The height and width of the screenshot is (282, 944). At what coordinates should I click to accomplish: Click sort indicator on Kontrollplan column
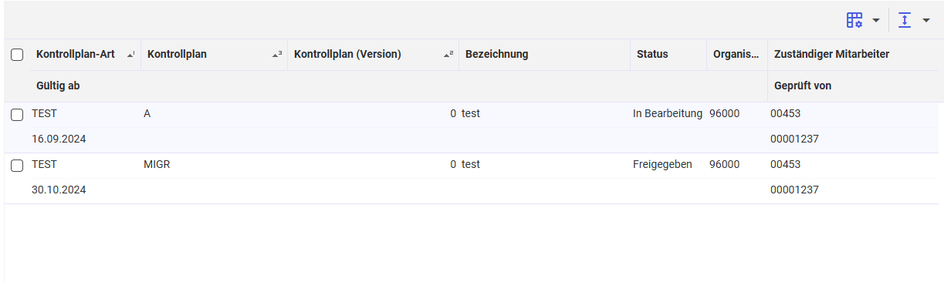pyautogui.click(x=278, y=55)
